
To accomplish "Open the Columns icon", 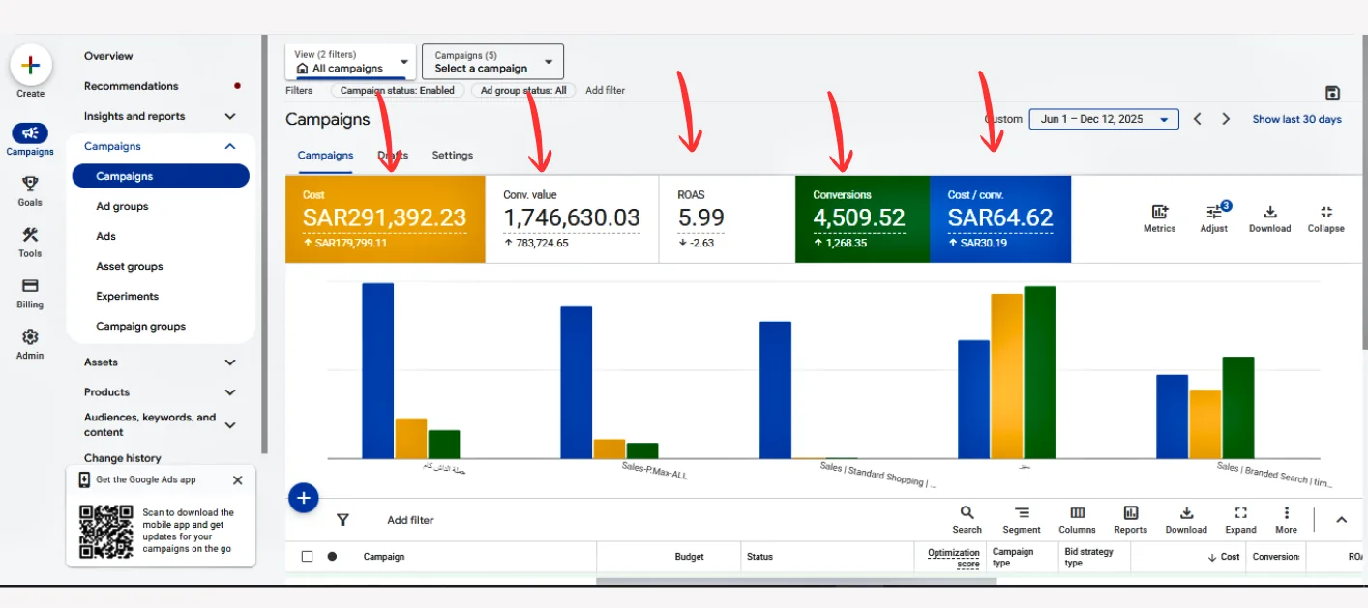I will (x=1077, y=513).
